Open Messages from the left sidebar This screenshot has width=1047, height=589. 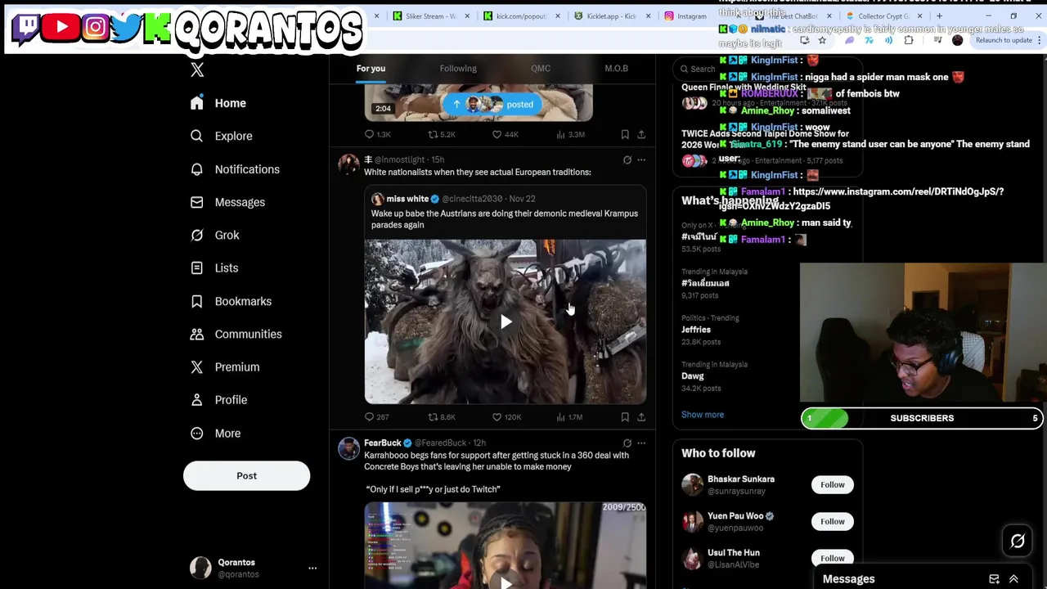[228, 202]
